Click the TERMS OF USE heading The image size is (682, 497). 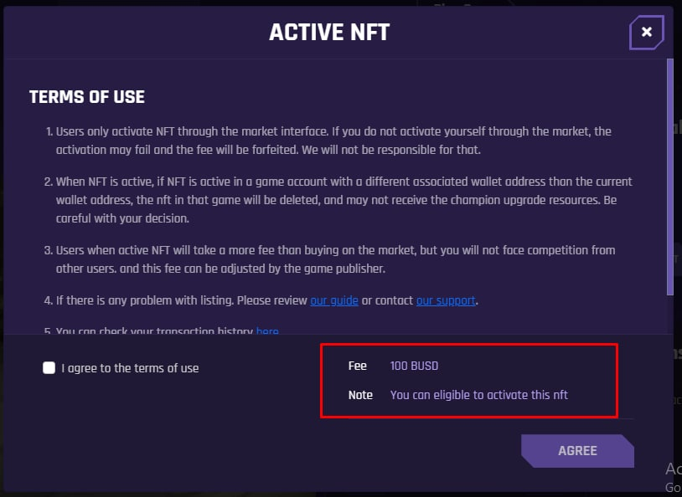(x=87, y=97)
